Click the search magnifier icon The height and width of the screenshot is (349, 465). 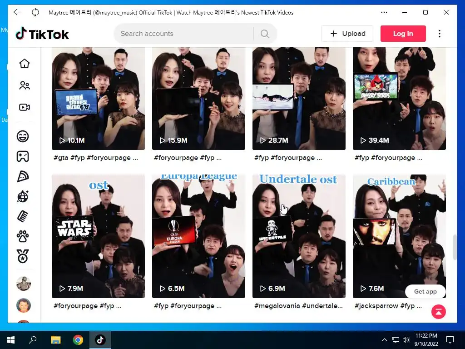tap(265, 34)
